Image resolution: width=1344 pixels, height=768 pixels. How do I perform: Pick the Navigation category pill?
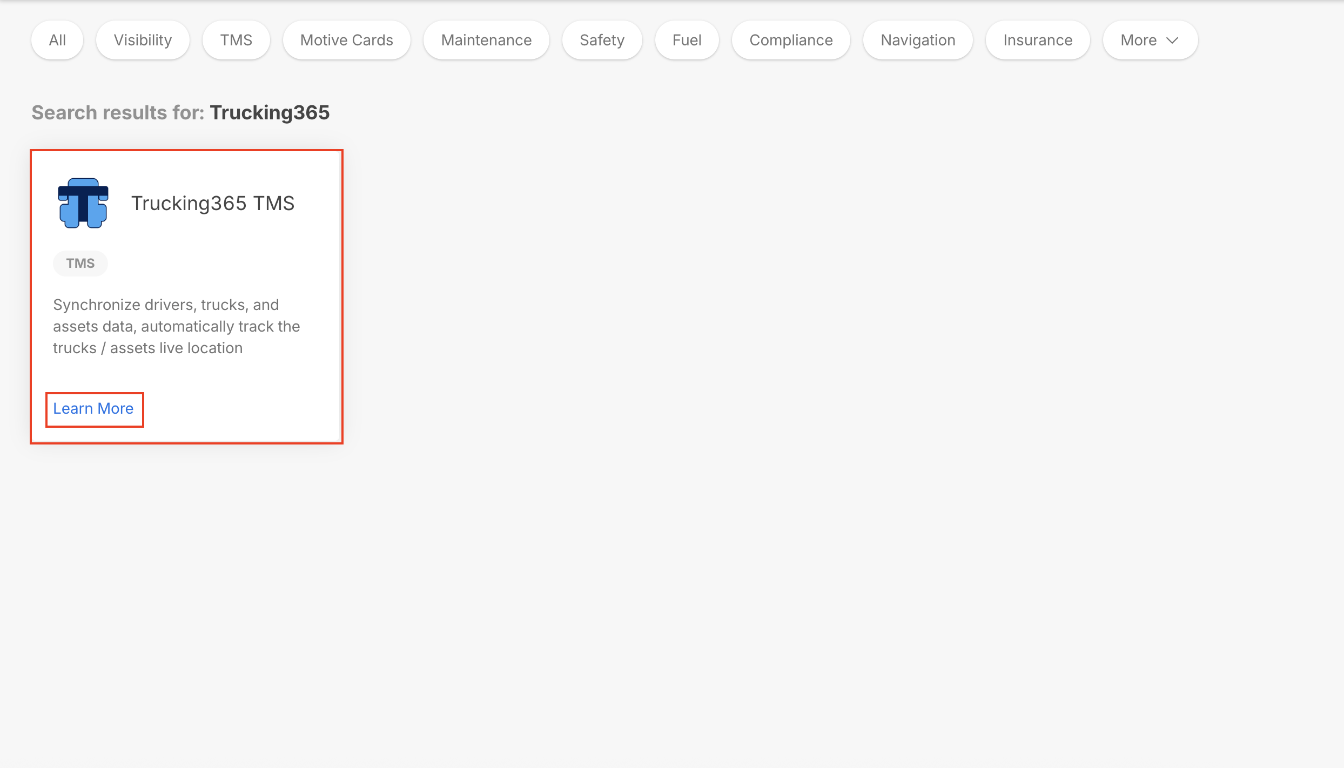[x=918, y=40]
